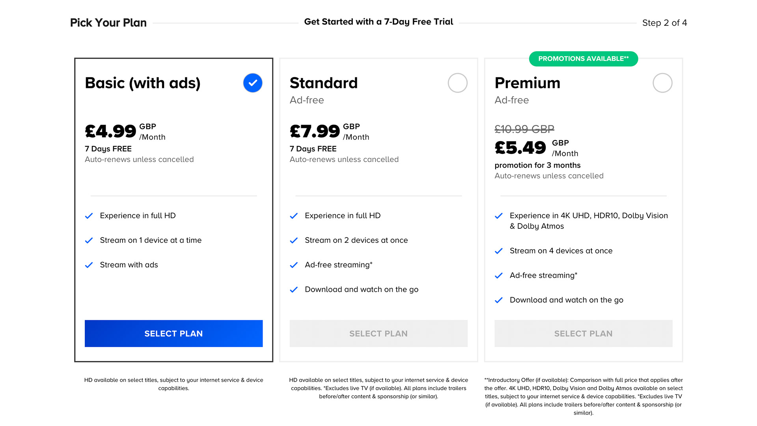Click checkmark beside Experience in 4K UHD
757x426 pixels.
tap(499, 216)
